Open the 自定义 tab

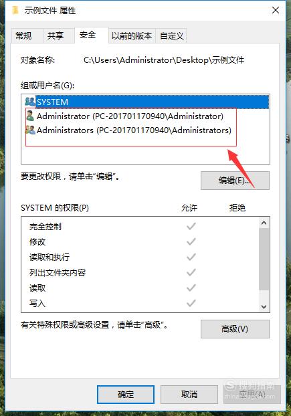click(x=172, y=35)
